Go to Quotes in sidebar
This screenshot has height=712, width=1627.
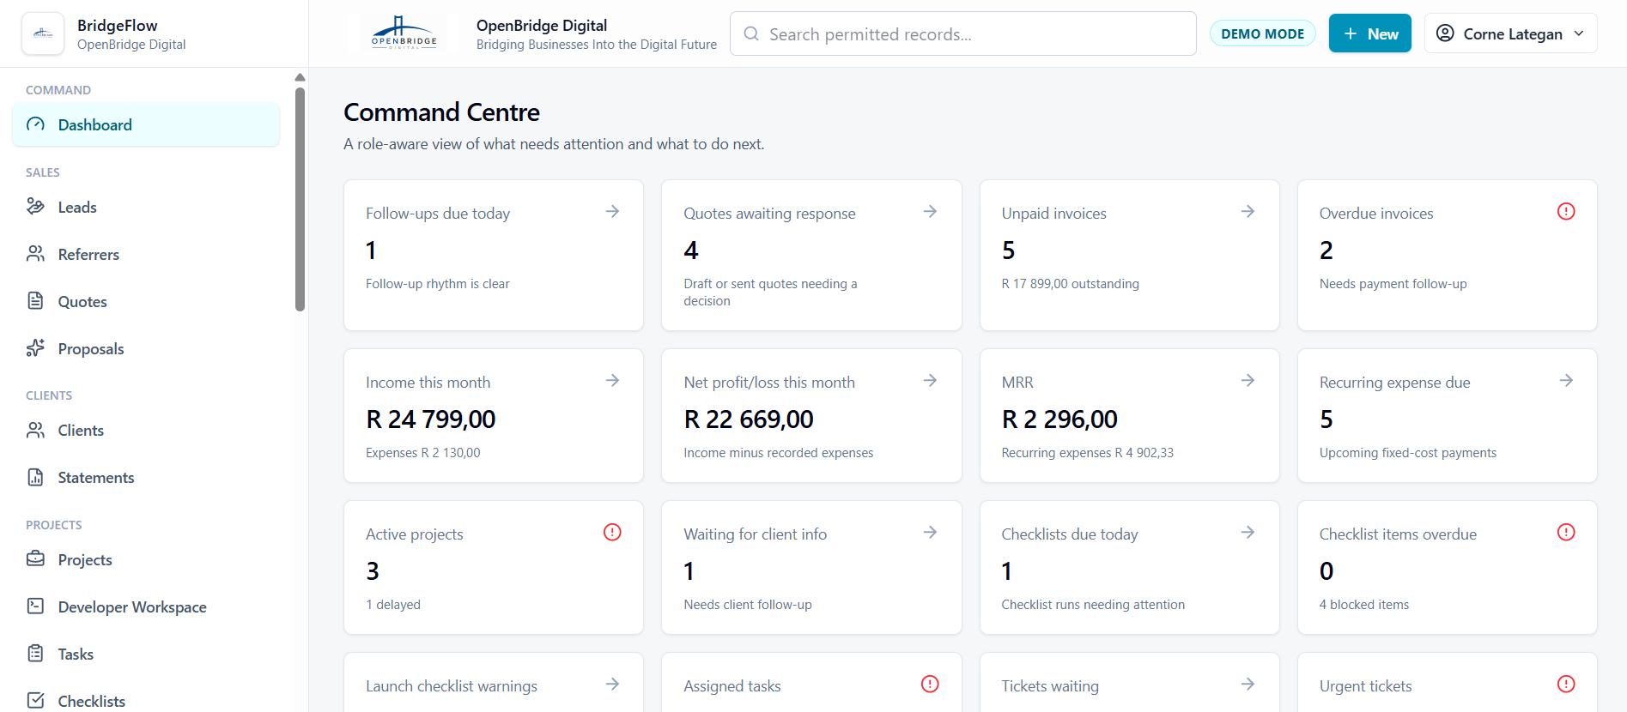point(146,301)
